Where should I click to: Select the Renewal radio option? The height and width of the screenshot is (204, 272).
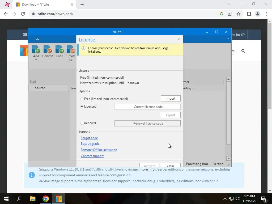click(82, 123)
